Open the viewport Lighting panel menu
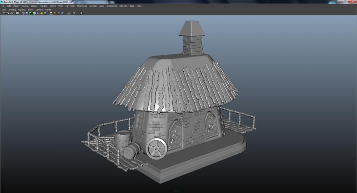The image size is (357, 193). pos(22,10)
